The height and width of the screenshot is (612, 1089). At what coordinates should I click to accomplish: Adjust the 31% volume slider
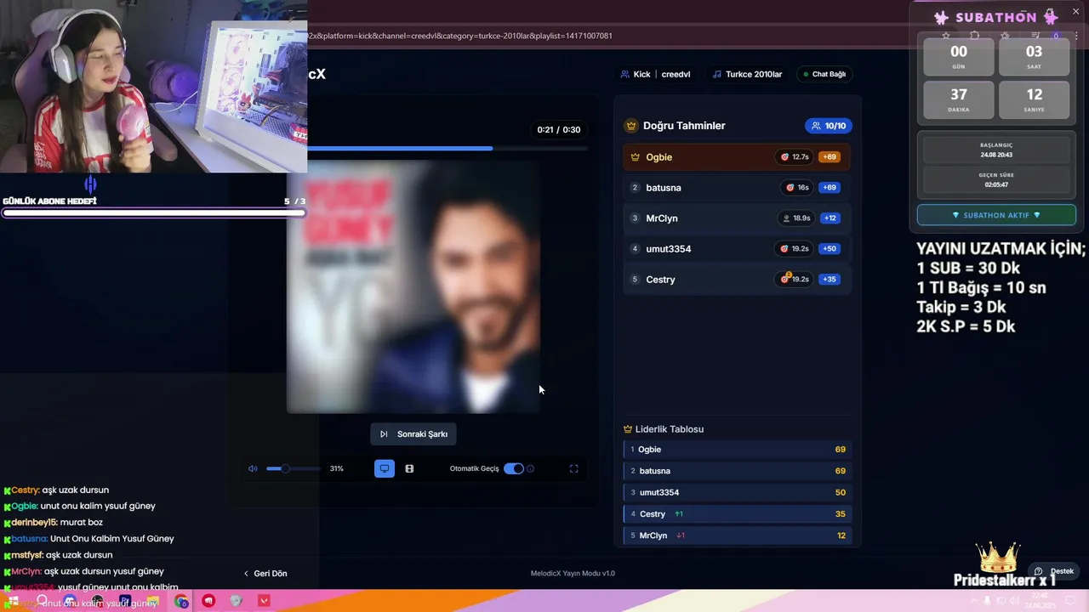[x=293, y=468]
